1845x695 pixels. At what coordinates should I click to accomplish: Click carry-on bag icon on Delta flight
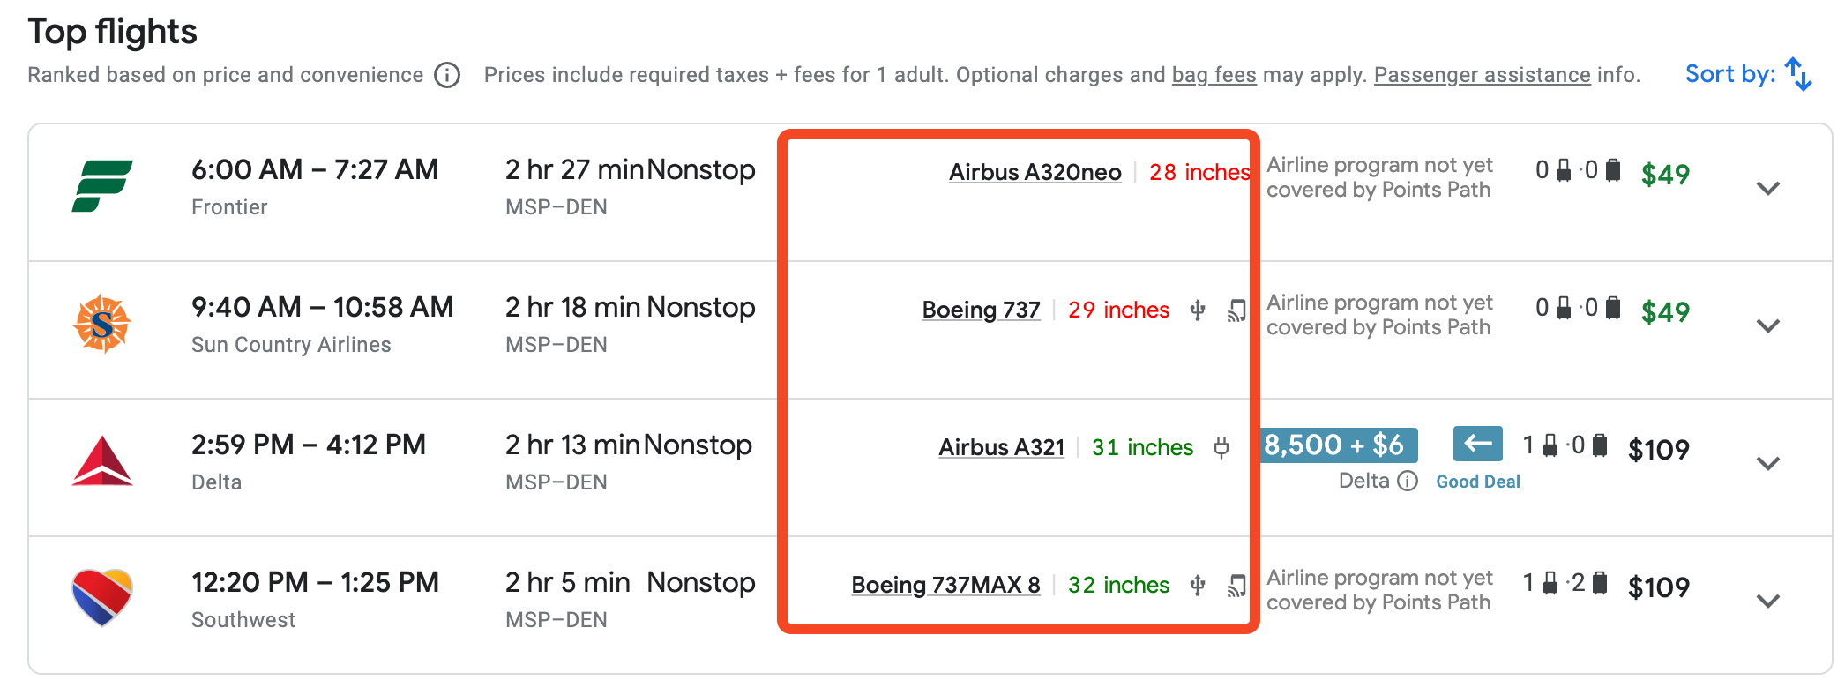tap(1550, 445)
